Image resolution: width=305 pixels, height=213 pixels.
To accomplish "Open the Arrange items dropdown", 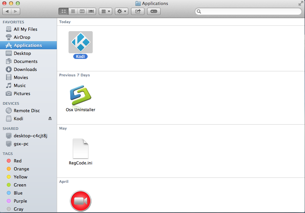I will (x=105, y=11).
